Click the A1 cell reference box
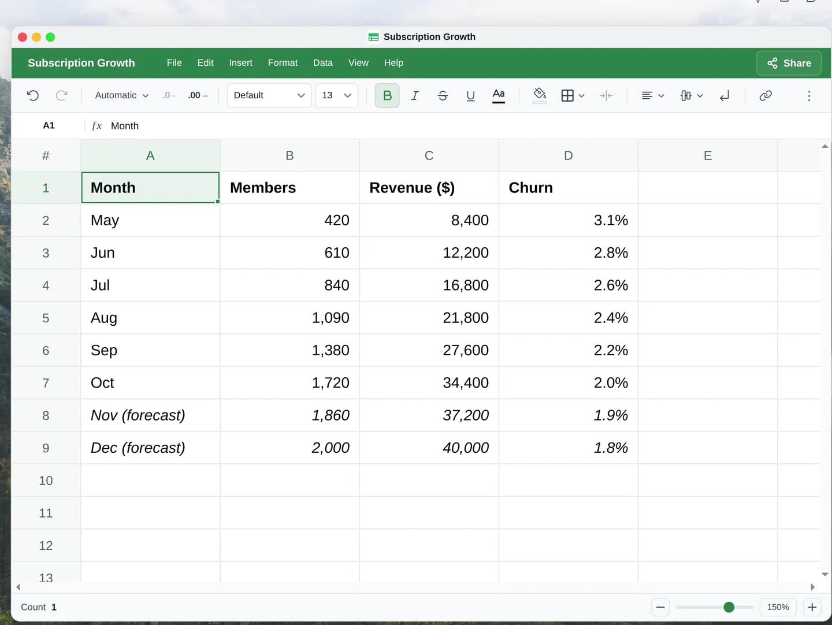This screenshot has height=625, width=832. [x=49, y=126]
